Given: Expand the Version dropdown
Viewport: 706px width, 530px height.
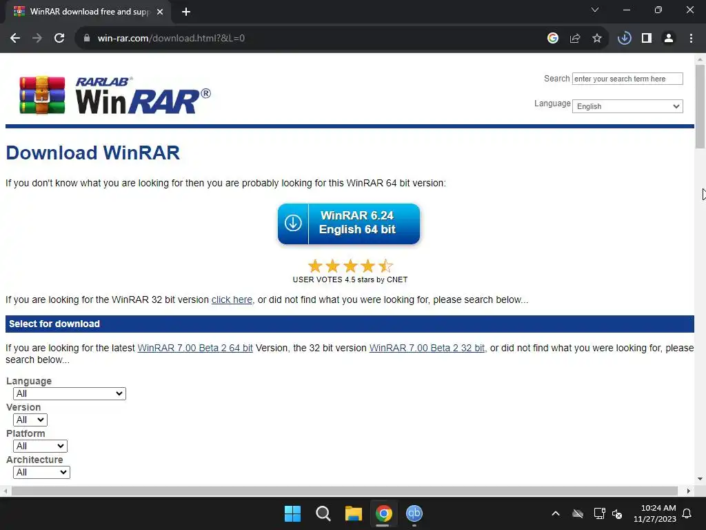Looking at the screenshot, I should point(30,420).
